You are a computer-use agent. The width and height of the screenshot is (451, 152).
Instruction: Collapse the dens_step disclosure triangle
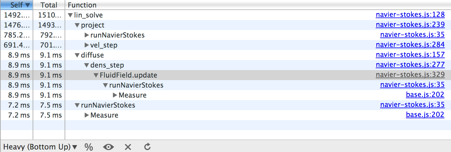(x=87, y=65)
